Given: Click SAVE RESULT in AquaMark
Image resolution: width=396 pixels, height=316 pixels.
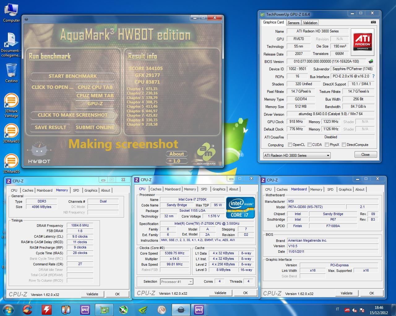Looking at the screenshot, I should coord(50,127).
